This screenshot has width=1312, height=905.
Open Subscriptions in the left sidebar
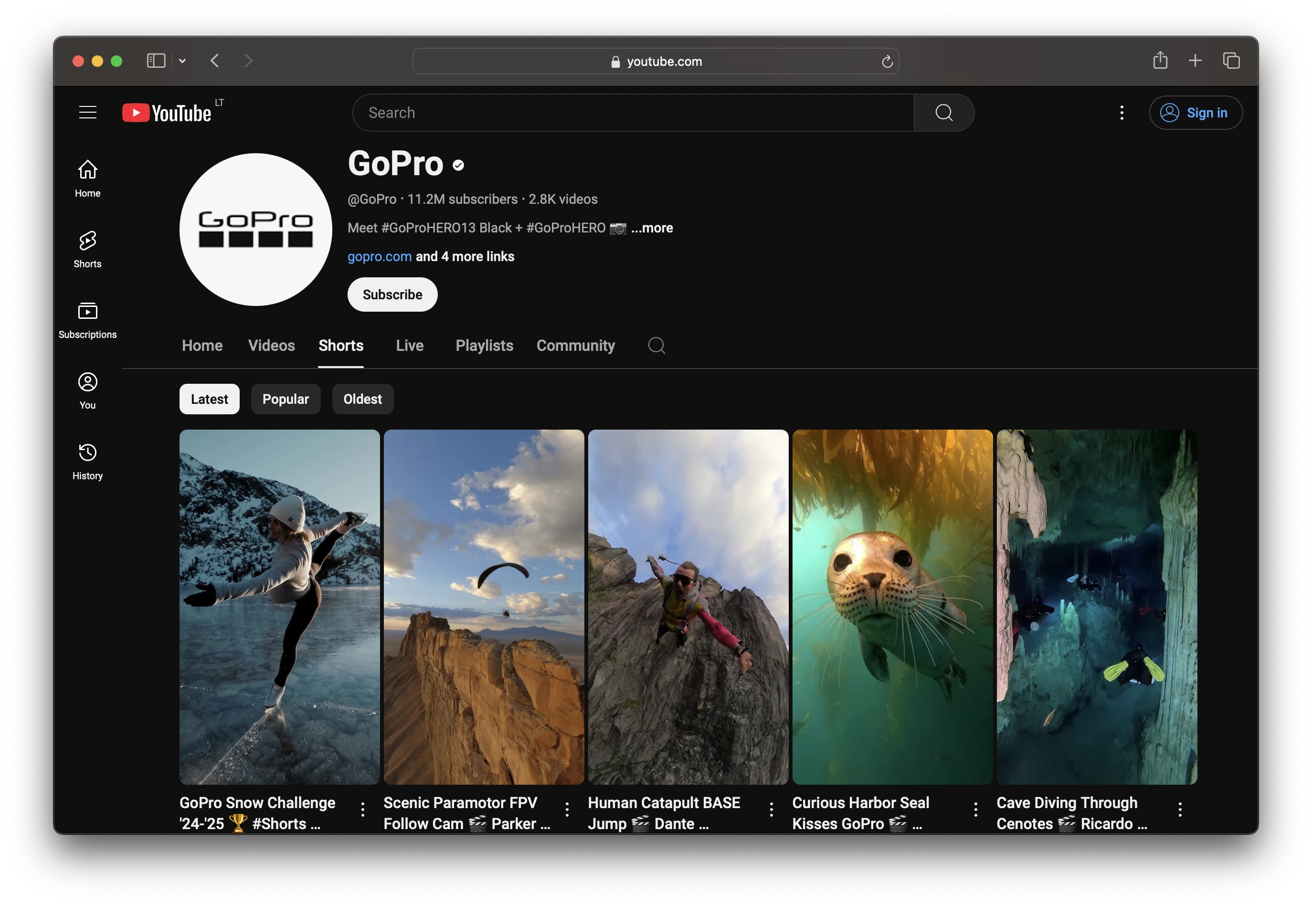coord(87,320)
